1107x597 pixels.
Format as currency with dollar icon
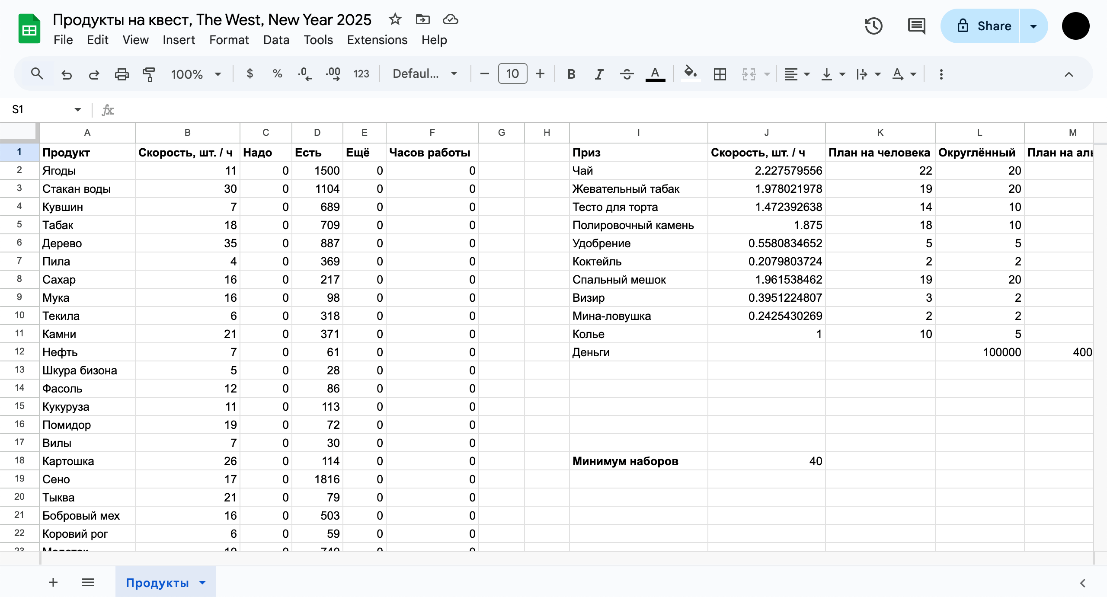click(250, 74)
